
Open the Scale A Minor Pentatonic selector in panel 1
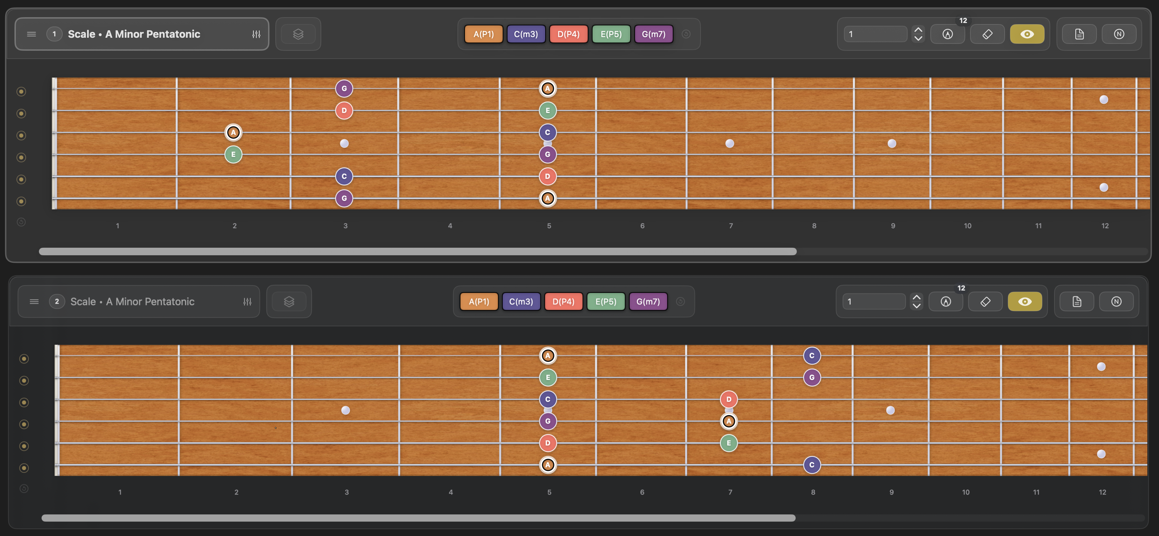[142, 34]
